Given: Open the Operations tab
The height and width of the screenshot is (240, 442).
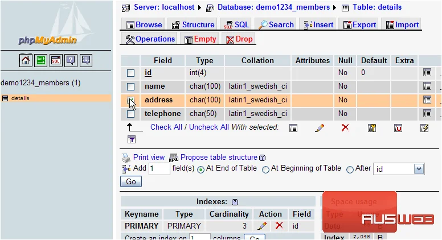Looking at the screenshot, I should (150, 39).
